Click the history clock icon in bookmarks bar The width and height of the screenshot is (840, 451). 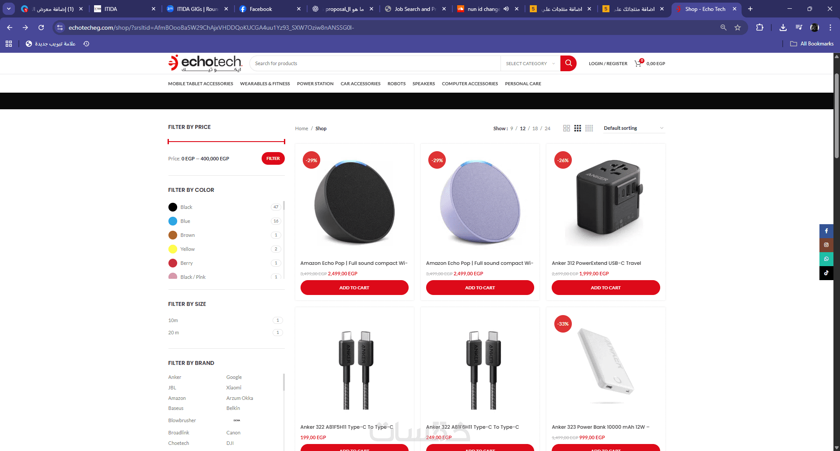click(x=86, y=44)
